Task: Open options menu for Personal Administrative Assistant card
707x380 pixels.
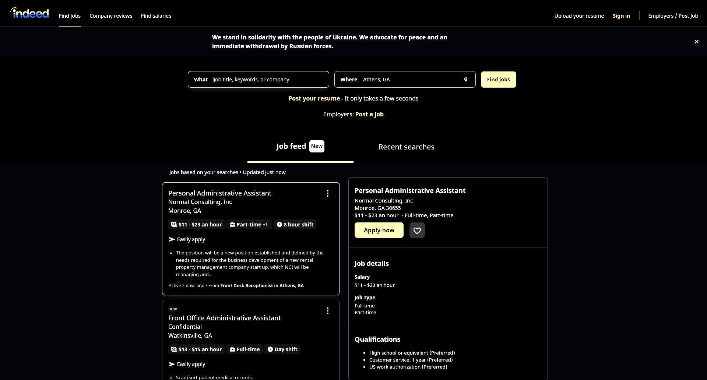Action: [x=328, y=193]
